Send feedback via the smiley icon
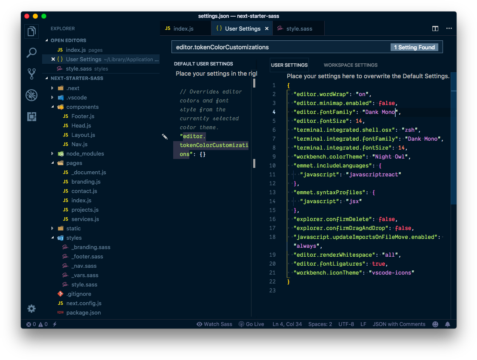This screenshot has width=477, height=360. click(435, 324)
